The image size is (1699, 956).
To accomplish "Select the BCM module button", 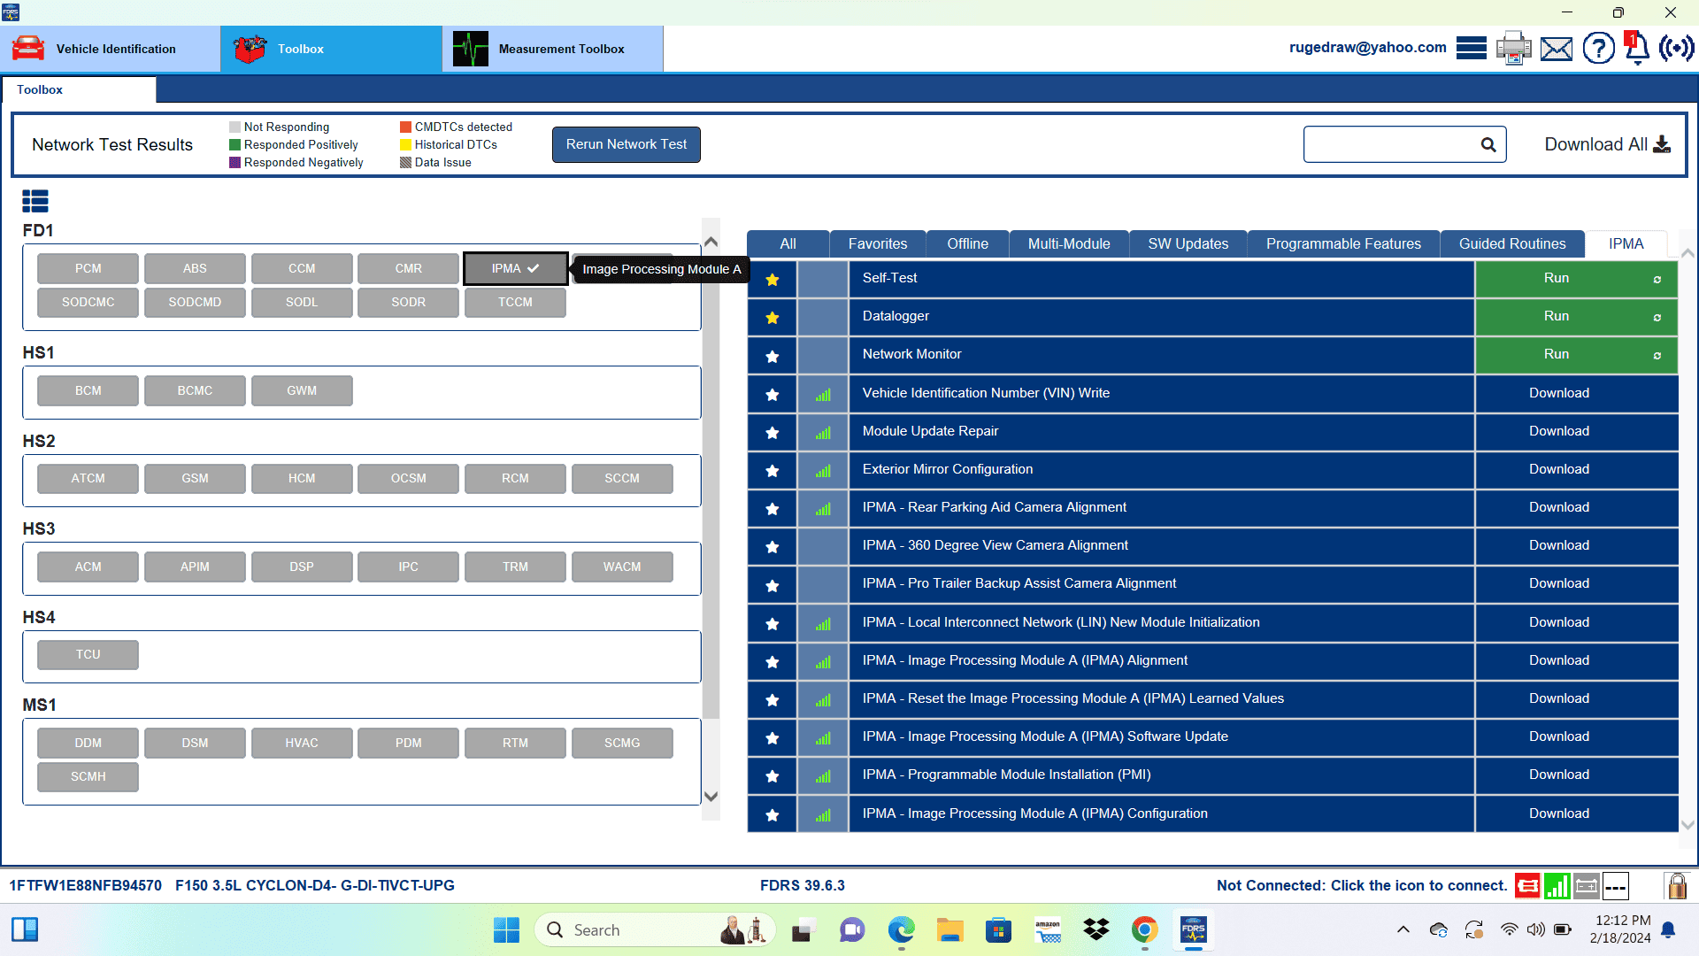I will pos(88,390).
